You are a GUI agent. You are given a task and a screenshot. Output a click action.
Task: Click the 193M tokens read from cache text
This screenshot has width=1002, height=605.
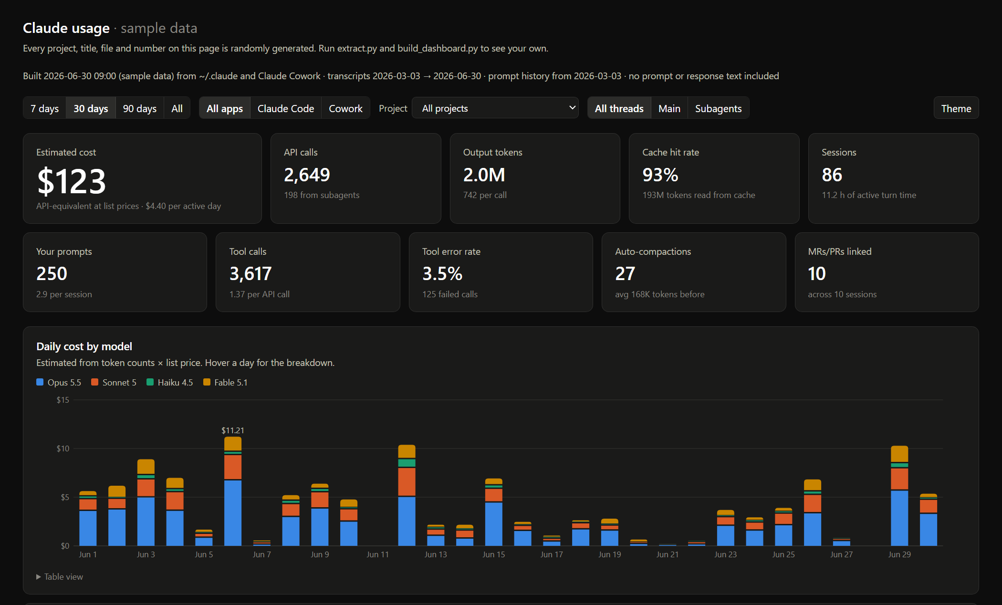coord(699,195)
